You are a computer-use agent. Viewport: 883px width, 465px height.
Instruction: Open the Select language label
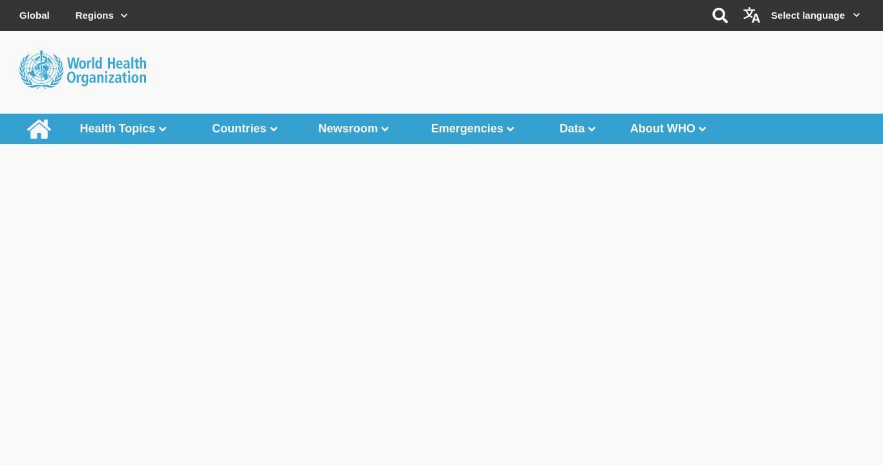(807, 15)
